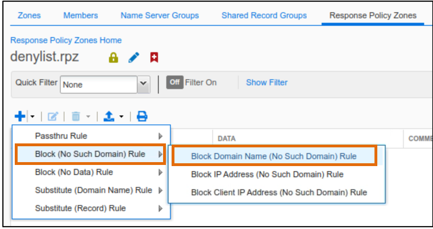Click the export upload arrow icon

coord(109,116)
